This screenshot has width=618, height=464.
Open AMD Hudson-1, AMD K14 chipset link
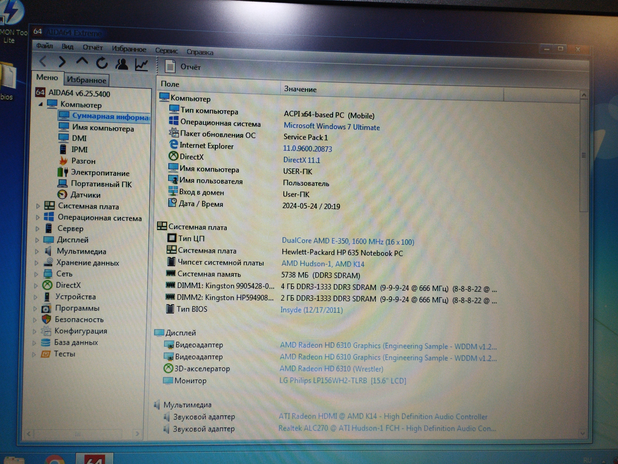point(323,264)
